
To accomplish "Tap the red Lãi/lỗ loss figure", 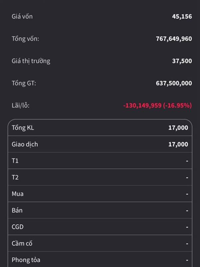I will click(157, 105).
